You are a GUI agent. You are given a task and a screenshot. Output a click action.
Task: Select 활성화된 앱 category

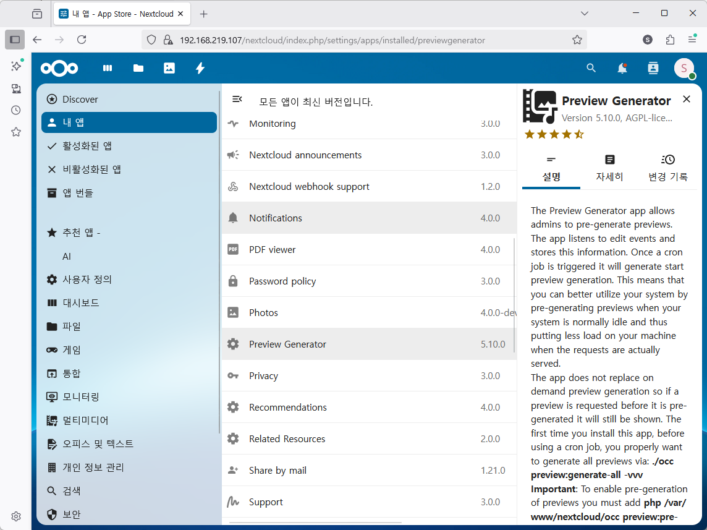click(129, 146)
